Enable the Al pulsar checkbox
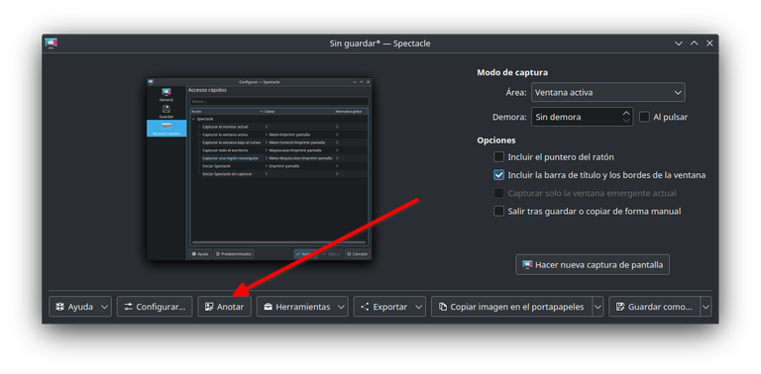The height and width of the screenshot is (374, 761). coord(644,117)
